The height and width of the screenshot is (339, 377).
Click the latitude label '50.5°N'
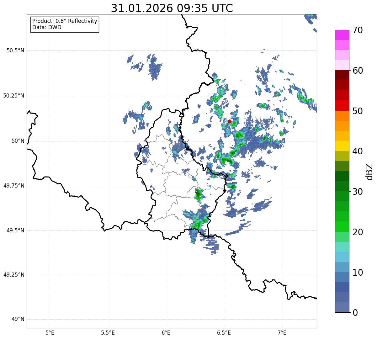15,51
